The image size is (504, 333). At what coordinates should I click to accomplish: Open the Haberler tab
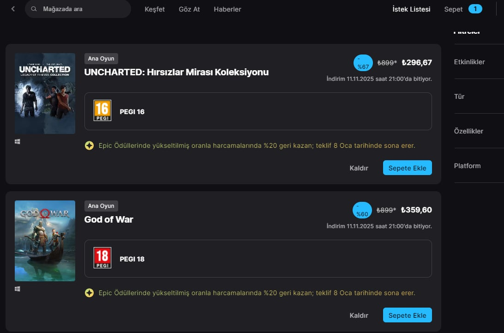(x=227, y=9)
